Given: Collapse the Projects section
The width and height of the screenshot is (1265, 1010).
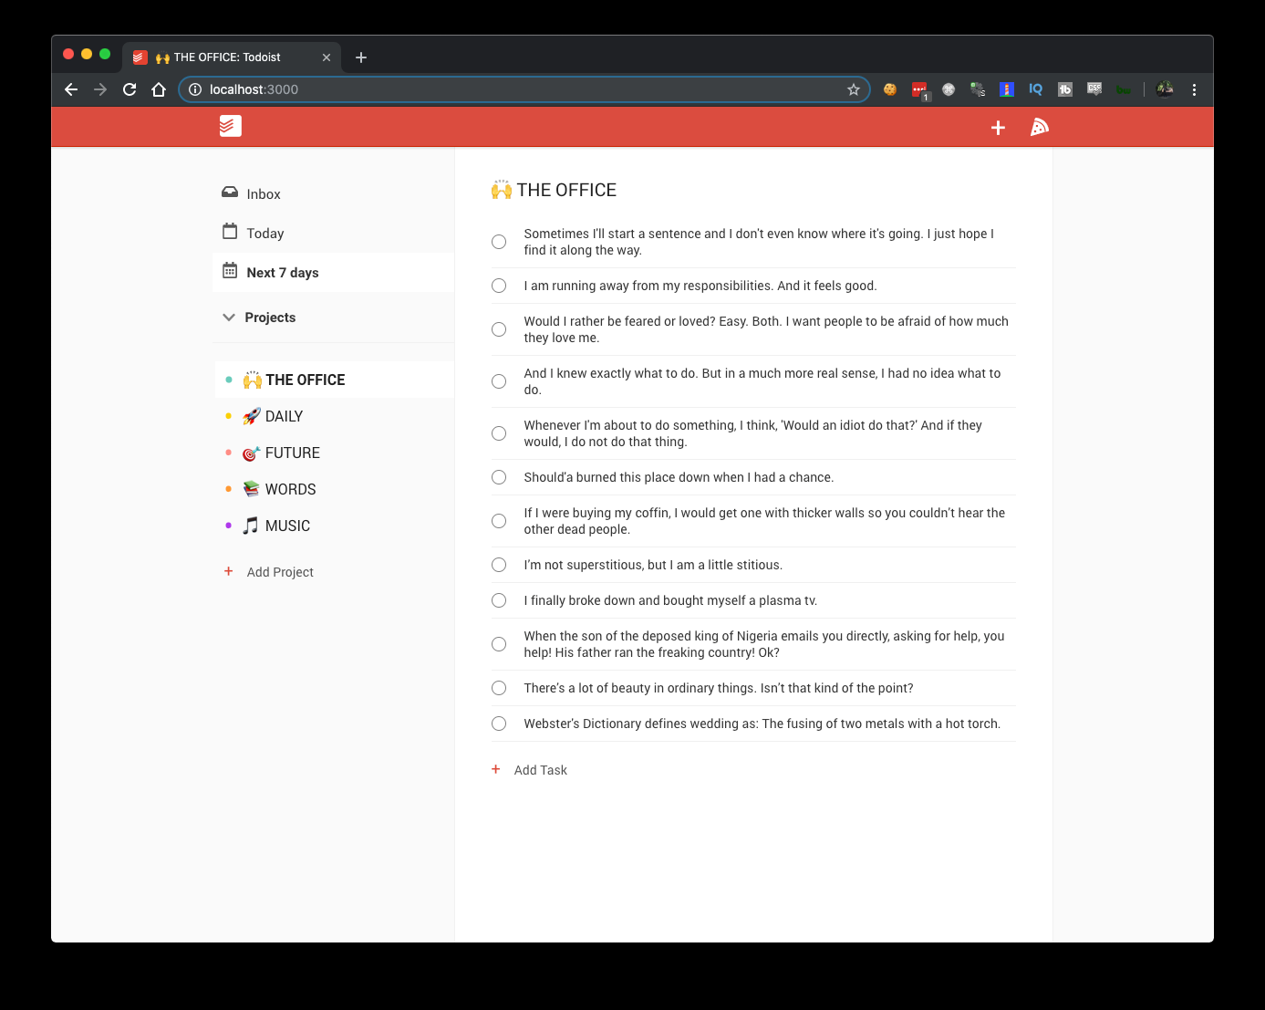Looking at the screenshot, I should point(228,317).
